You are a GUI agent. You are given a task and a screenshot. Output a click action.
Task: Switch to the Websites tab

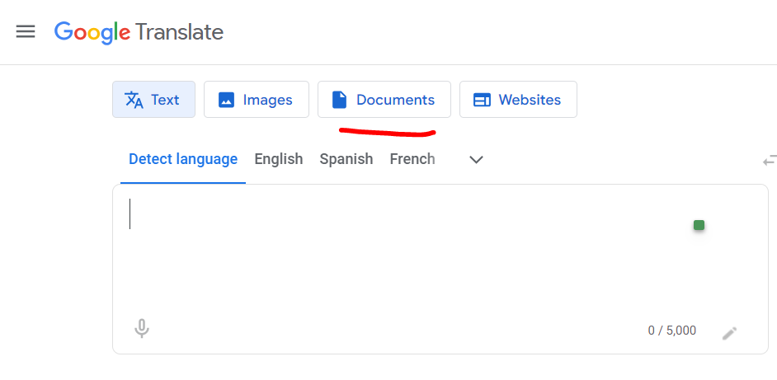pyautogui.click(x=518, y=100)
